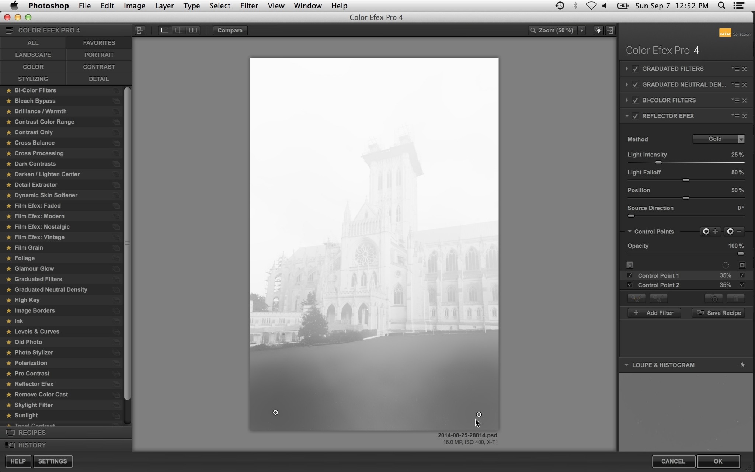The height and width of the screenshot is (472, 755).
Task: Click the Save Recipe button
Action: tap(719, 313)
